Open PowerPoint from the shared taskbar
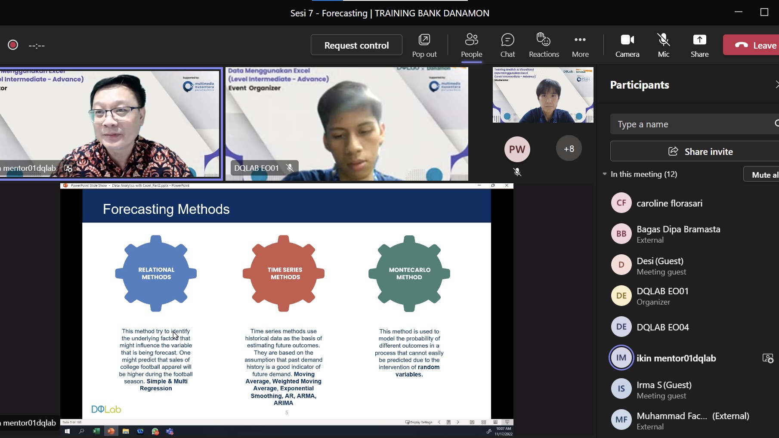This screenshot has height=438, width=779. click(111, 431)
